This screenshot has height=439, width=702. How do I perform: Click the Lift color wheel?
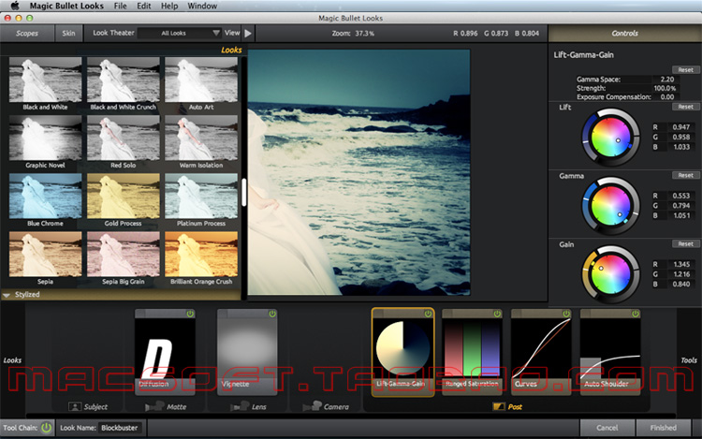coord(610,138)
